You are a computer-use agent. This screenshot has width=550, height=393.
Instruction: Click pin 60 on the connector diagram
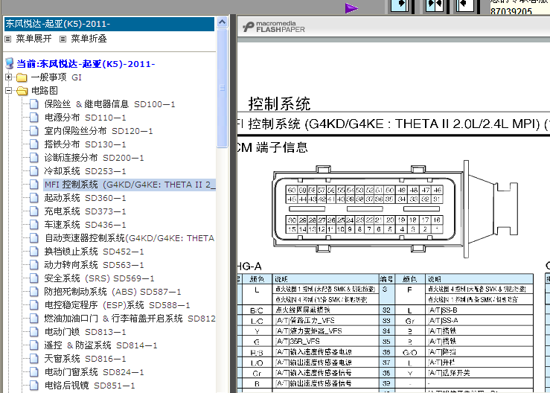click(x=292, y=191)
